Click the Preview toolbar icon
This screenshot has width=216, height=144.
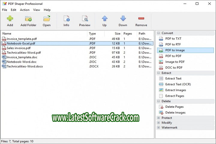85,19
